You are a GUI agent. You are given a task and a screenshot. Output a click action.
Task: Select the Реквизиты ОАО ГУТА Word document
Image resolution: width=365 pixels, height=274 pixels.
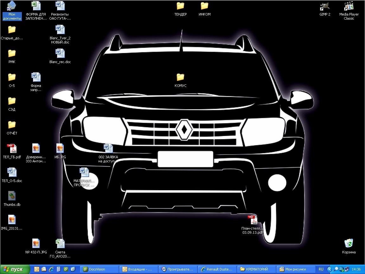click(60, 11)
